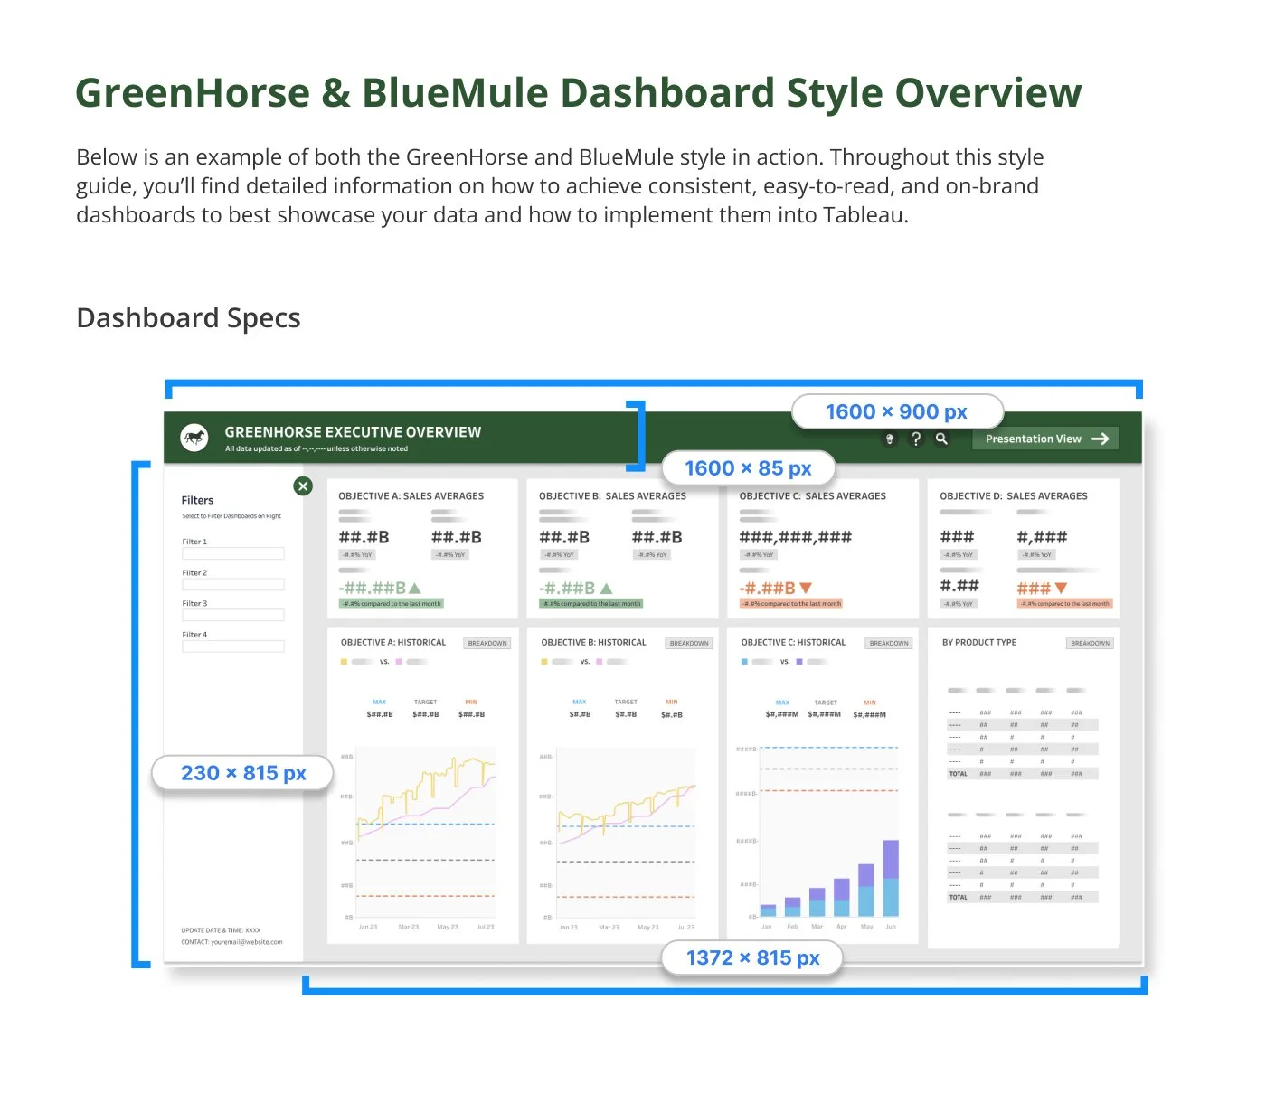Click blue legend swatch in Objective C: Historical

coord(744,662)
